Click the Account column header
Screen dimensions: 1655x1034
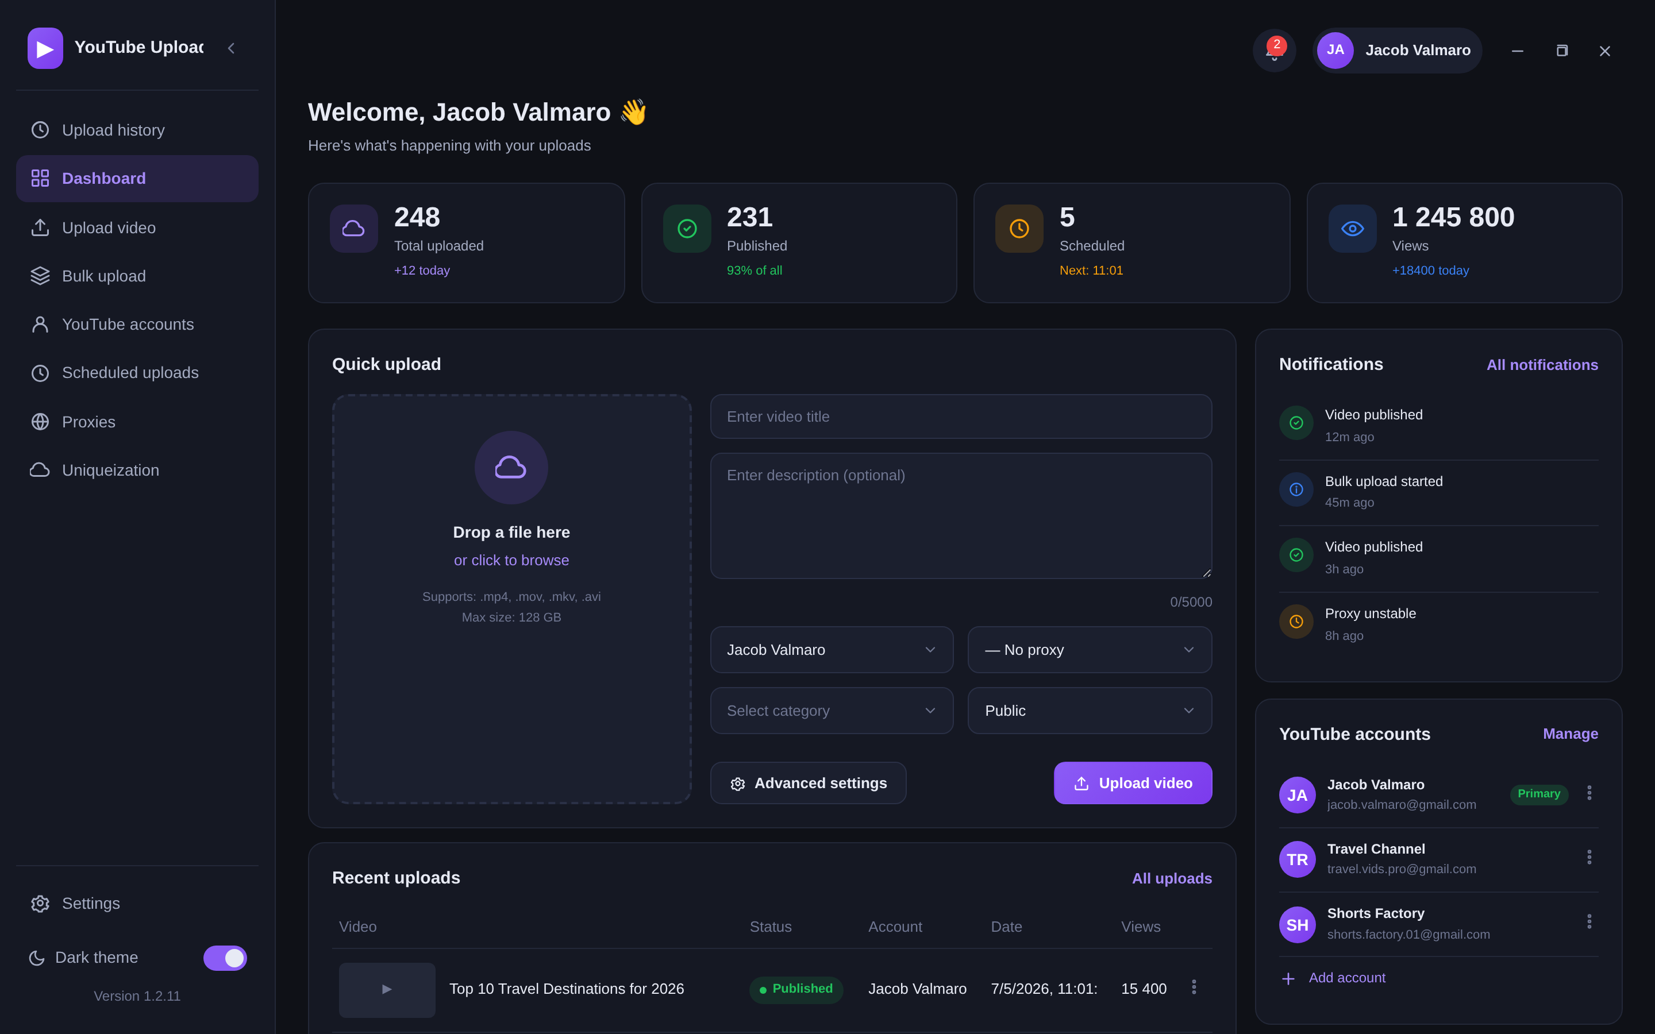[x=895, y=927]
